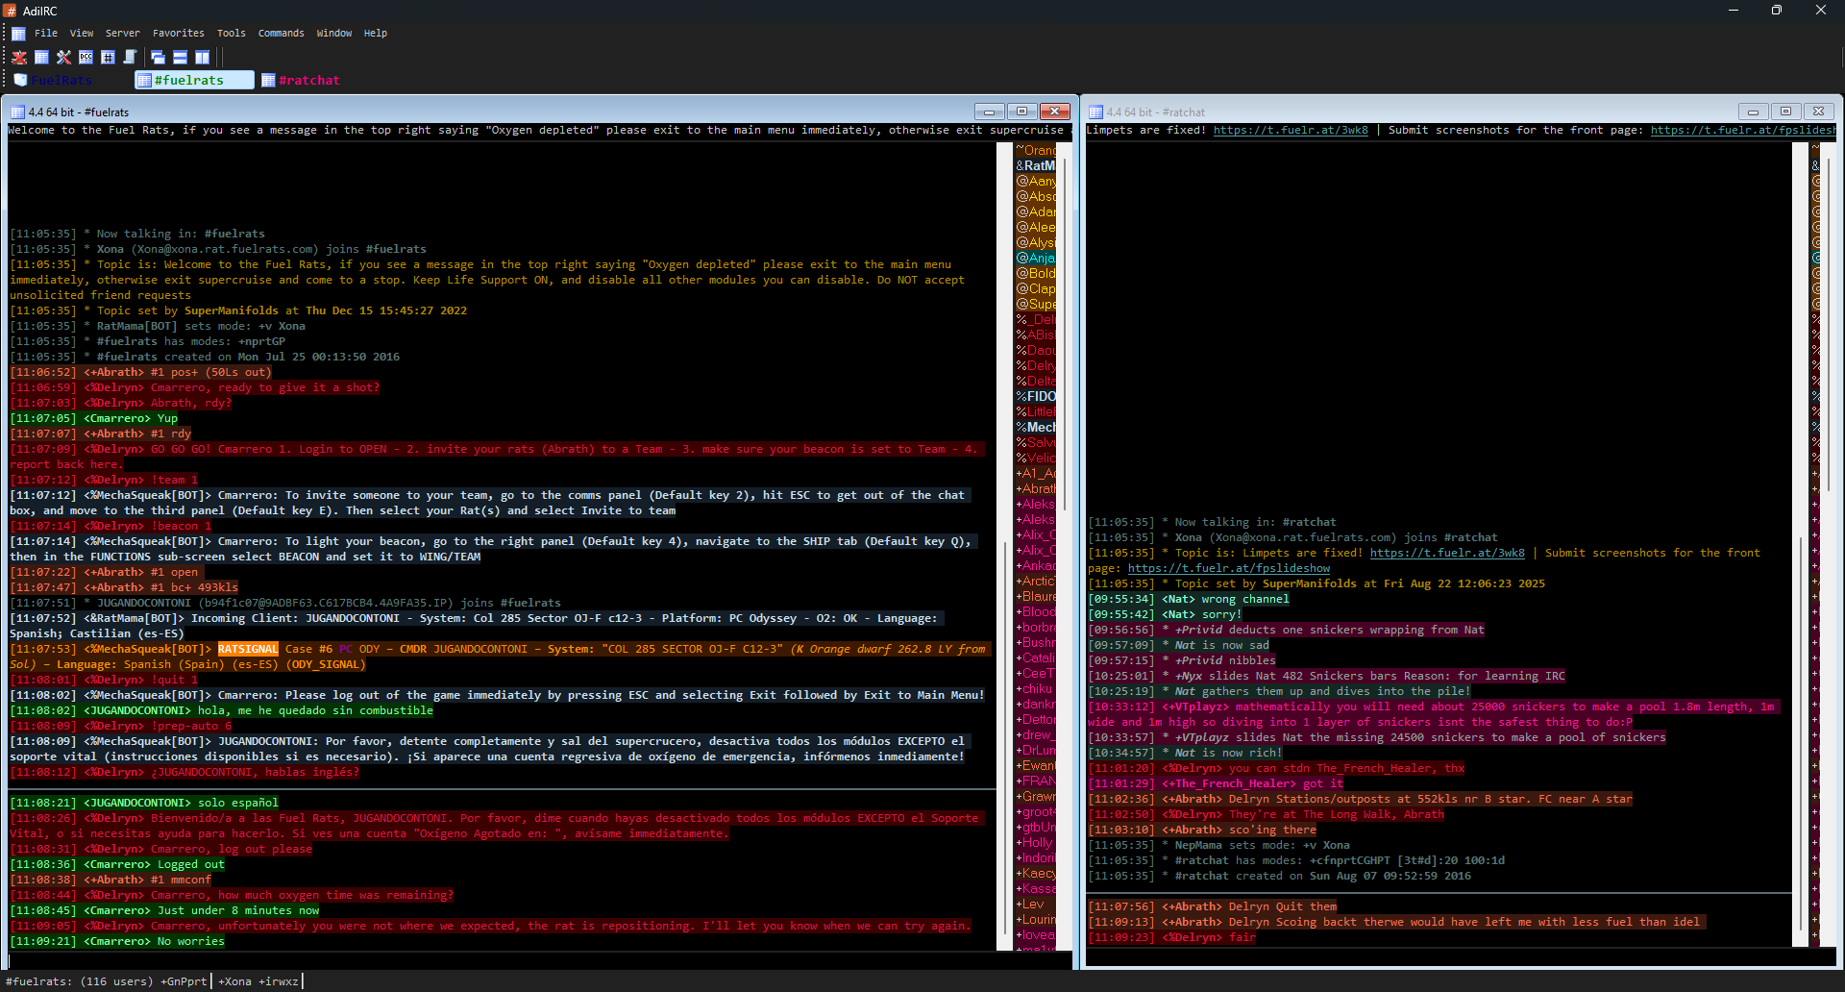
Task: Click the Disconnect red X toolbar icon
Action: pyautogui.click(x=19, y=58)
